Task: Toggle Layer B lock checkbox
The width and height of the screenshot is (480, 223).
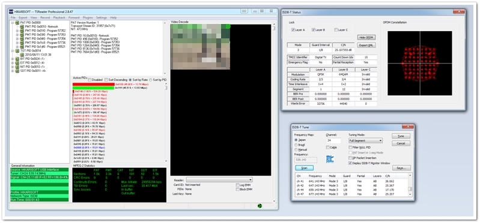Action: (x=314, y=30)
